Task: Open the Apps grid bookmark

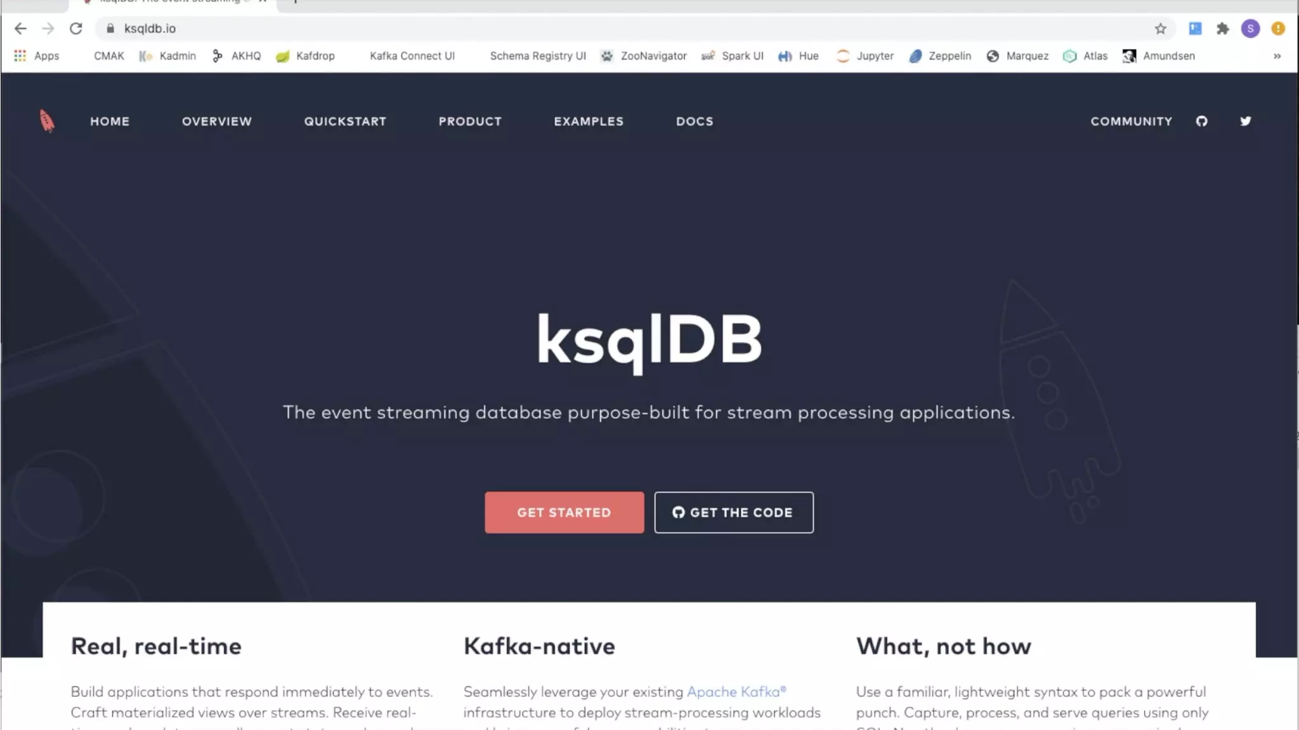Action: pyautogui.click(x=37, y=56)
